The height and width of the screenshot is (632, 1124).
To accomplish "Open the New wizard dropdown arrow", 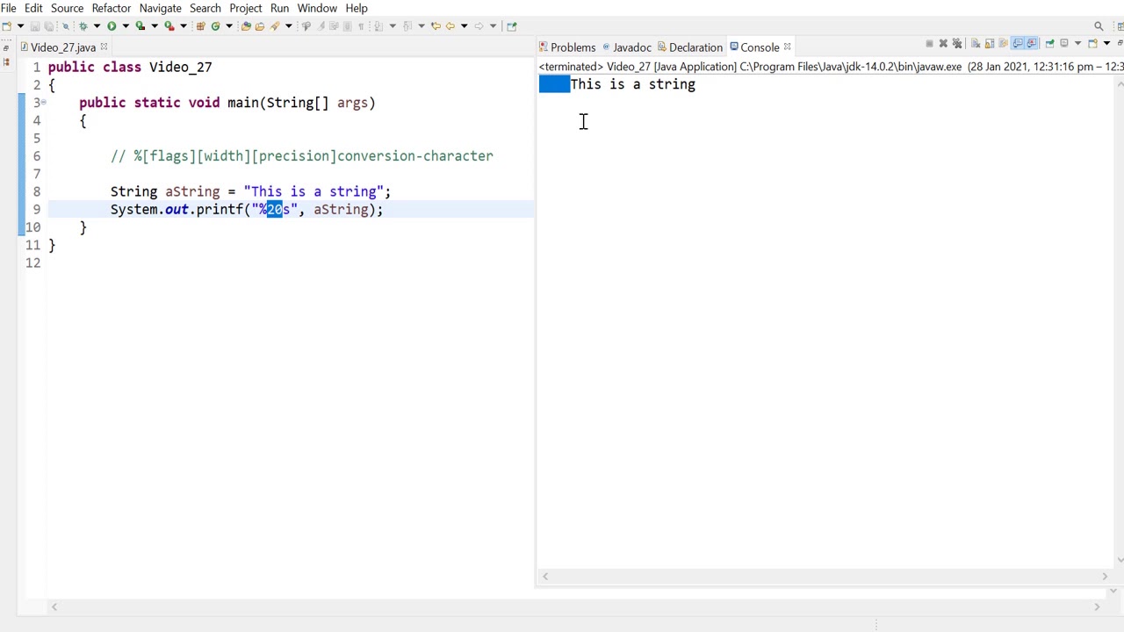I will click(20, 25).
